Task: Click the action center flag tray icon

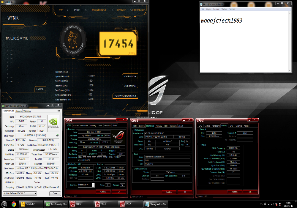Action: pos(276,204)
